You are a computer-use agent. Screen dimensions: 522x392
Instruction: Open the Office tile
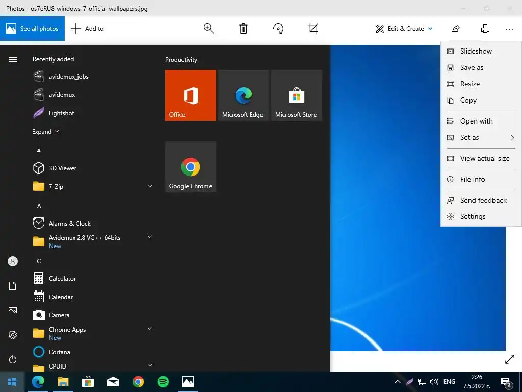click(x=191, y=95)
